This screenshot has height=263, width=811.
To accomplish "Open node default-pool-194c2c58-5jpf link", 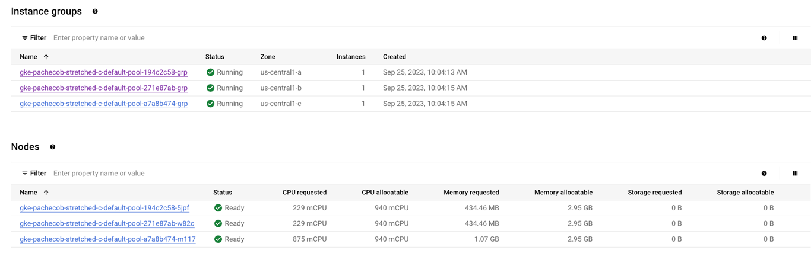I will (104, 208).
